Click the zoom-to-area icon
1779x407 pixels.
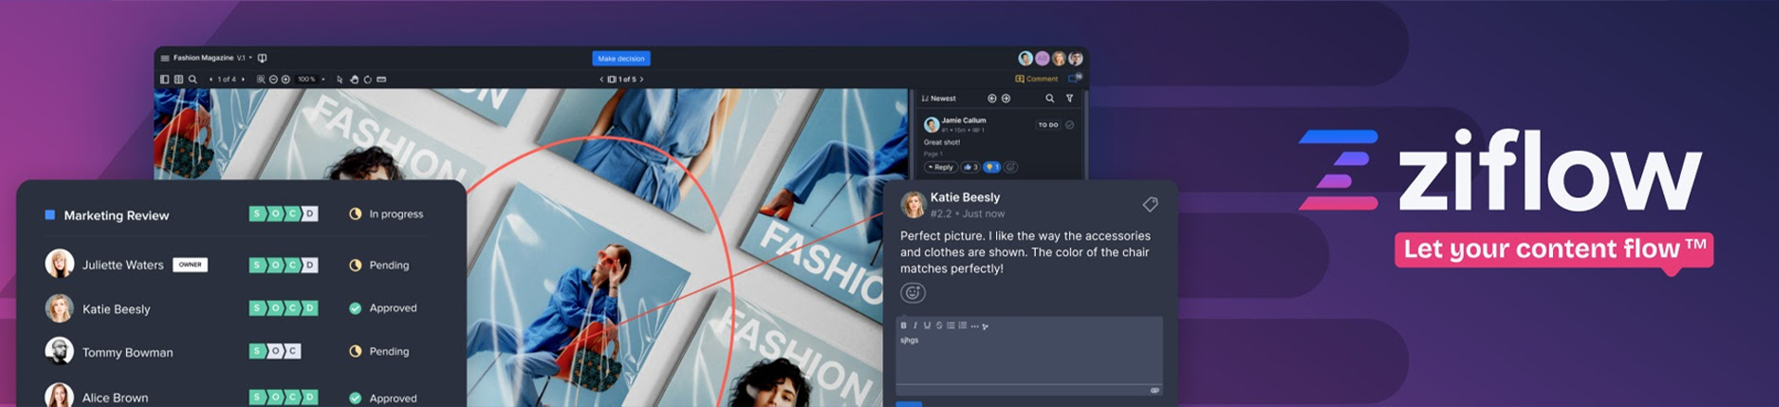pos(260,80)
